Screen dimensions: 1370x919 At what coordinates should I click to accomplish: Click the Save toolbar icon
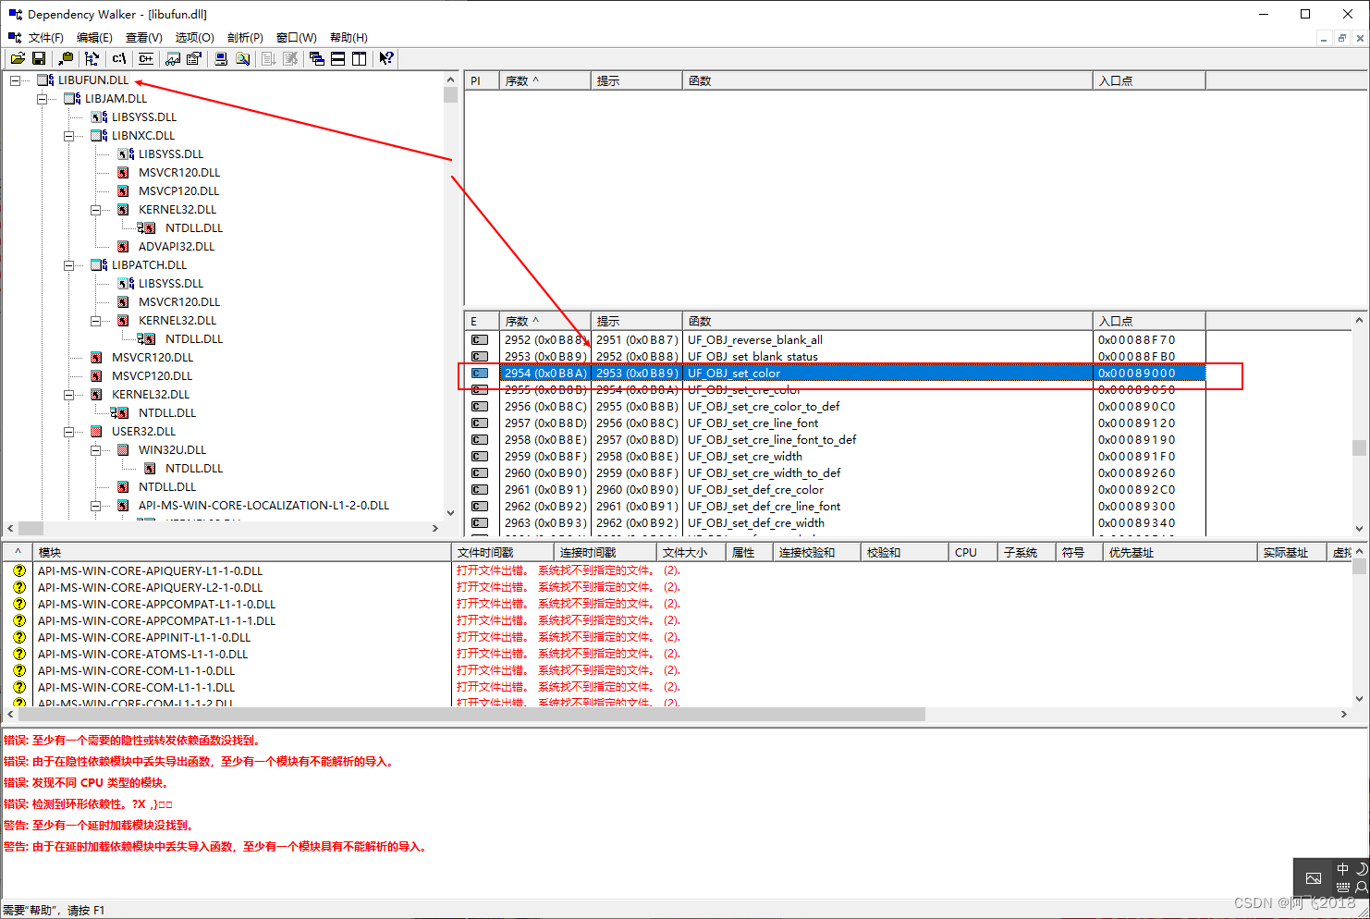pyautogui.click(x=38, y=58)
